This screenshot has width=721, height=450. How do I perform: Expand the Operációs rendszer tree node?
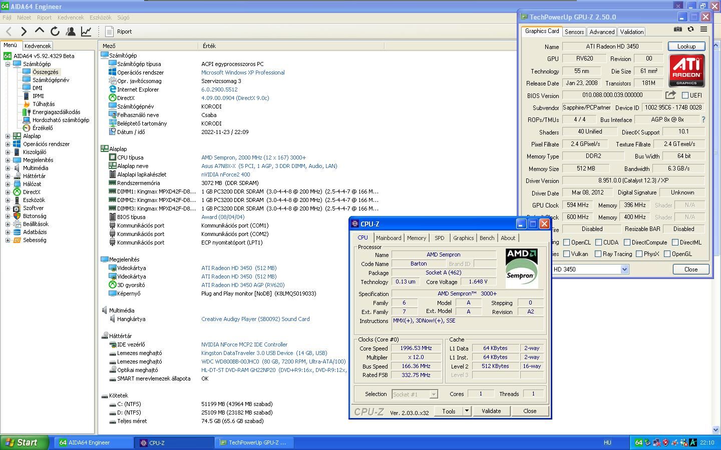click(x=8, y=144)
